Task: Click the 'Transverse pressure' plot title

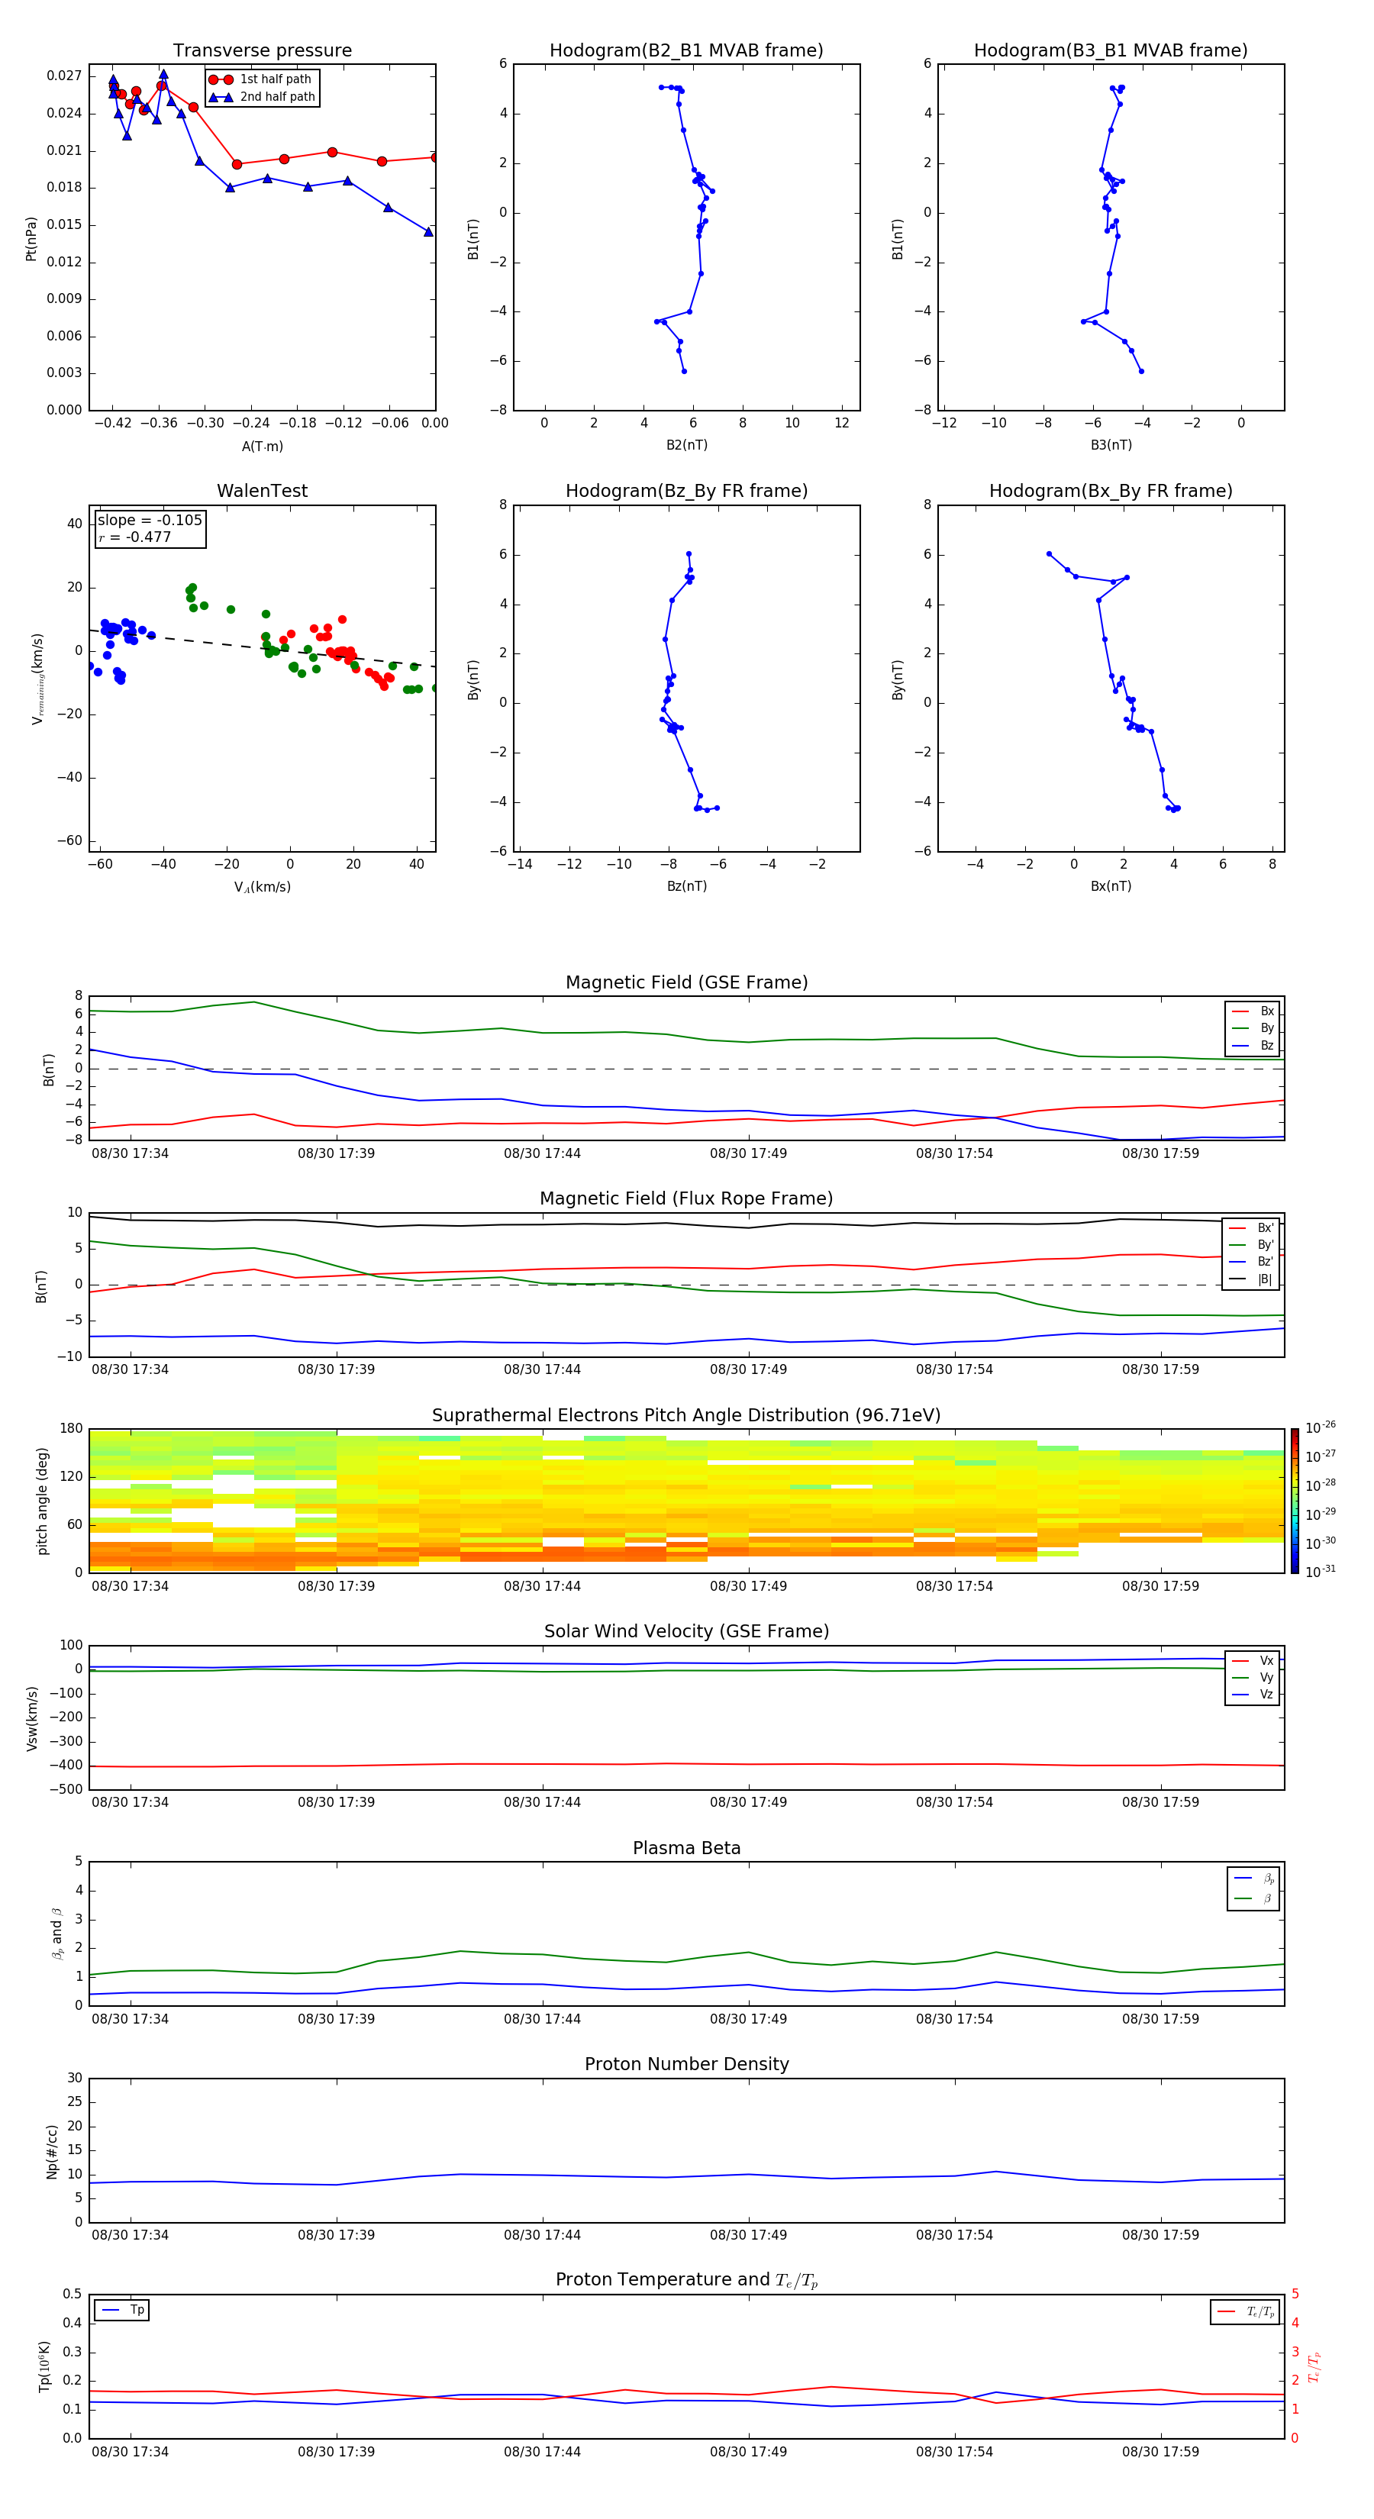Action: pyautogui.click(x=262, y=51)
